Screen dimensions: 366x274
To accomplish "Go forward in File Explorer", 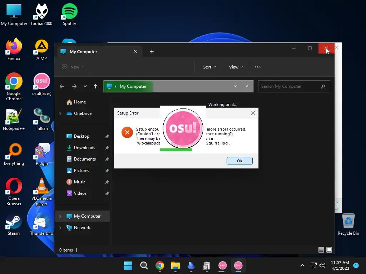I will click(74, 86).
